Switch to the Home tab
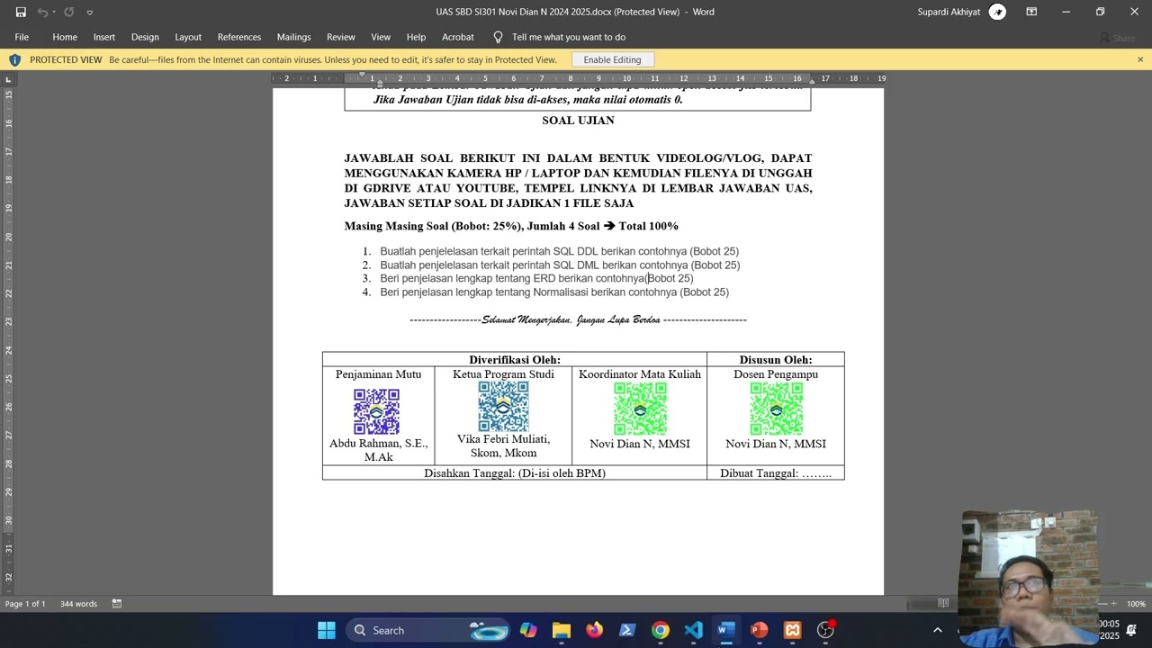 [65, 37]
